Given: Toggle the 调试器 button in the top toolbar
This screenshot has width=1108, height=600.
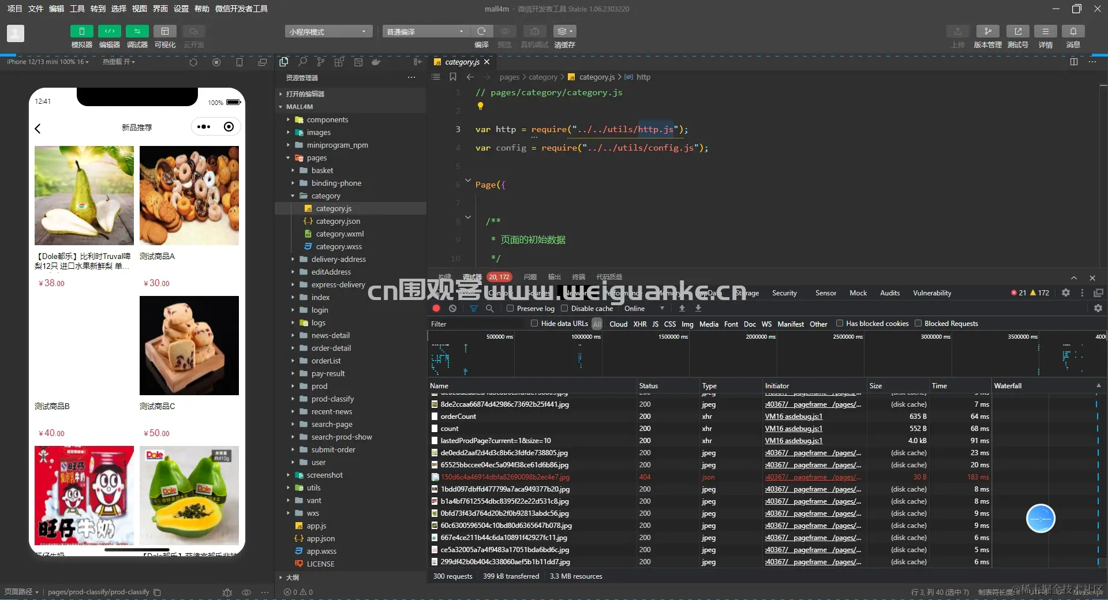Looking at the screenshot, I should tap(137, 31).
